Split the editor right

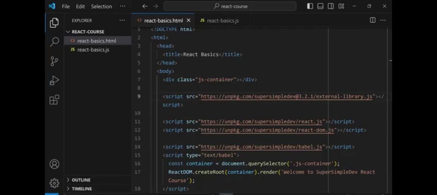[x=373, y=20]
